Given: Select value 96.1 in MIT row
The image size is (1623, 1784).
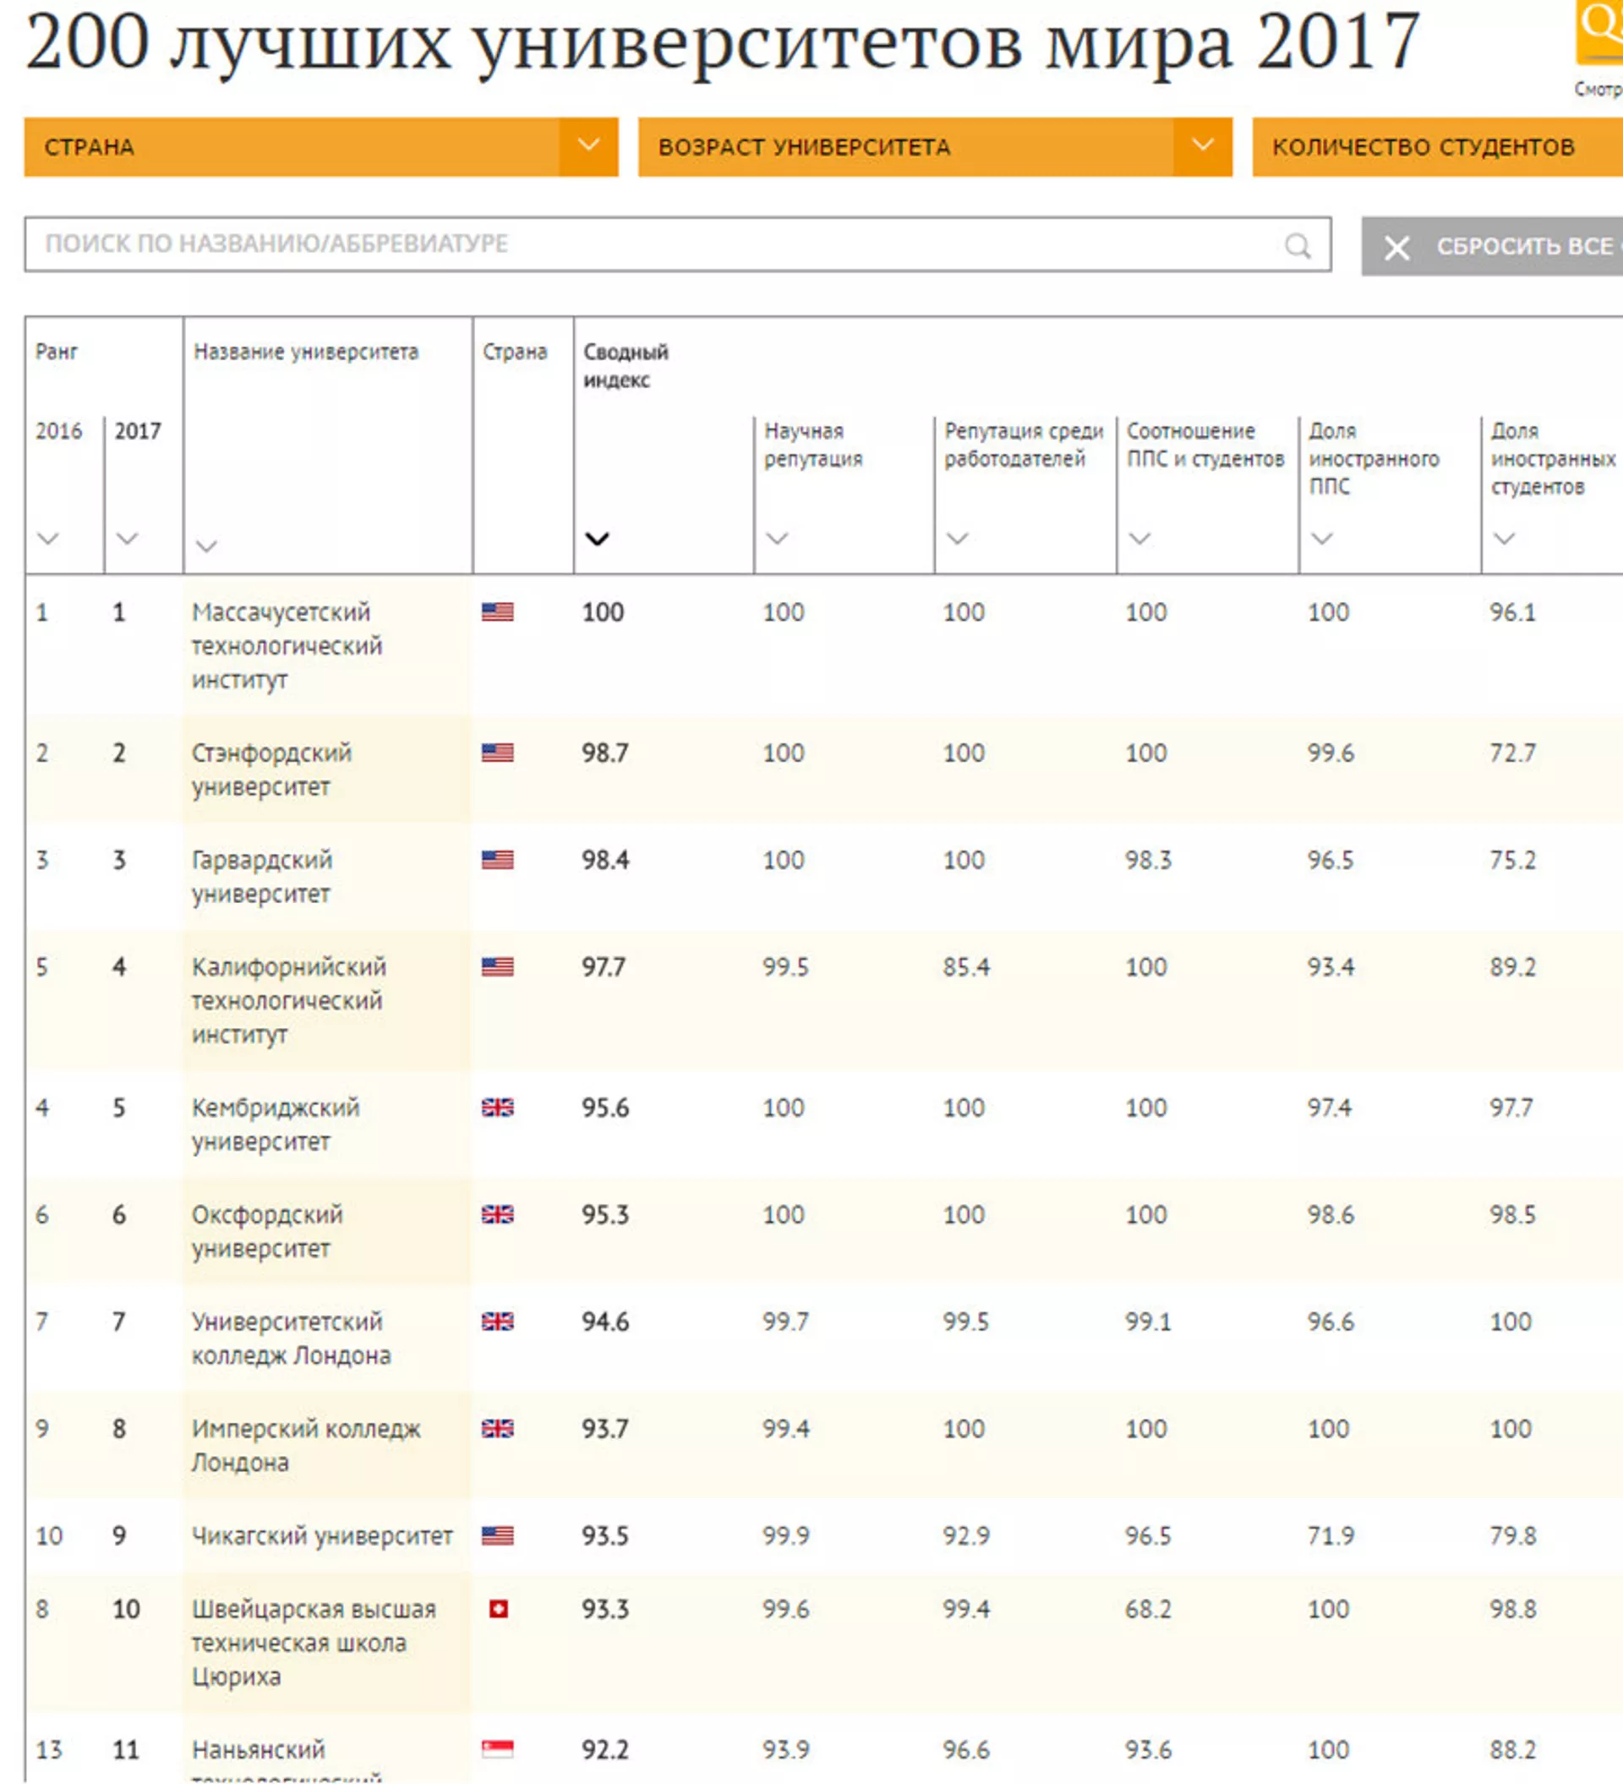Looking at the screenshot, I should pyautogui.click(x=1512, y=612).
